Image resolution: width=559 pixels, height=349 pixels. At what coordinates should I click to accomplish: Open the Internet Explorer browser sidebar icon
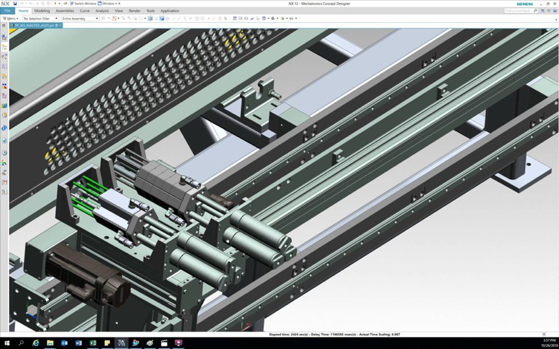point(5,128)
